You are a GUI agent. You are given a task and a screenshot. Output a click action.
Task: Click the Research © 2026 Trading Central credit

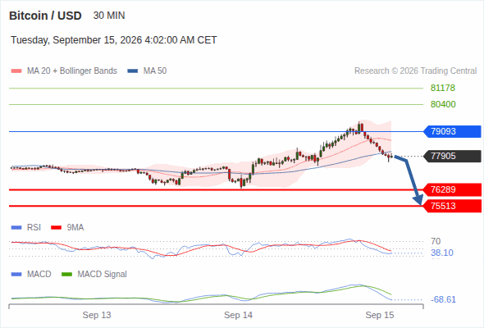click(415, 71)
